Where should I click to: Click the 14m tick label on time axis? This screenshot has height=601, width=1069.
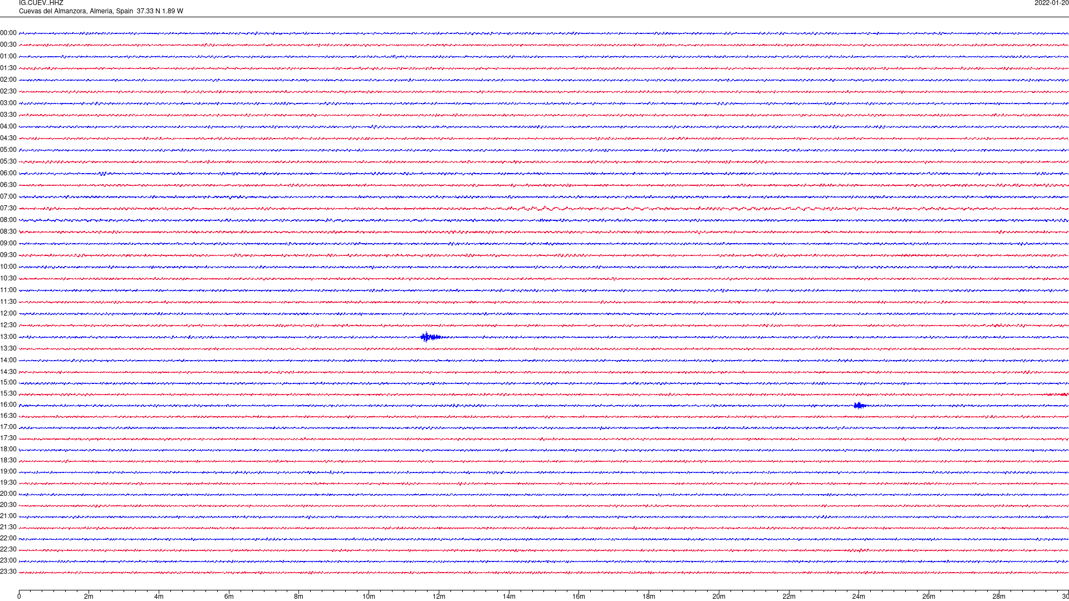(x=509, y=597)
